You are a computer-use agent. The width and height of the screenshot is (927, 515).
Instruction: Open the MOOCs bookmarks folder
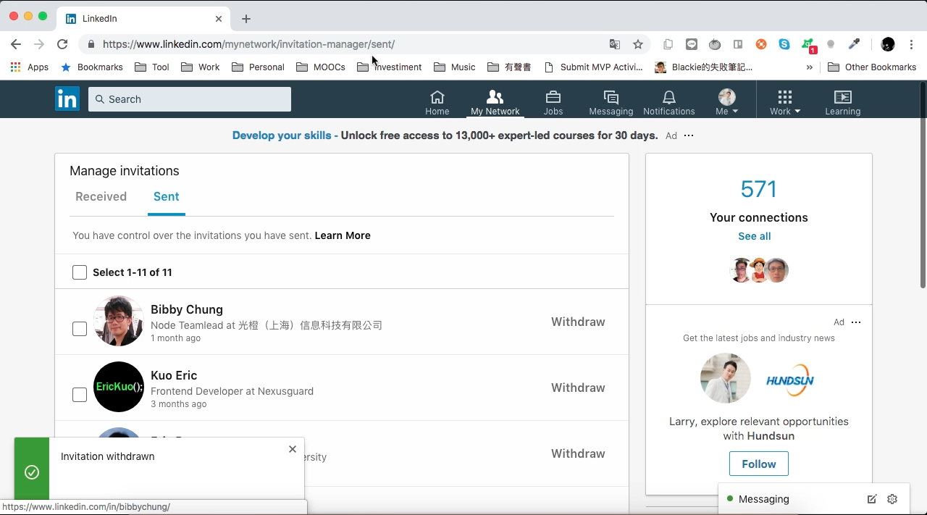[x=321, y=67]
